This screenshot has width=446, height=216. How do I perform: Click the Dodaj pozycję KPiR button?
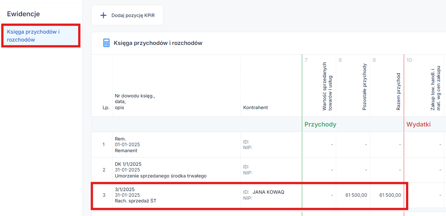(x=128, y=15)
